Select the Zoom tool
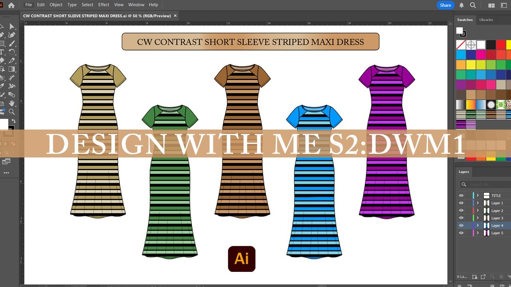 click(x=12, y=112)
